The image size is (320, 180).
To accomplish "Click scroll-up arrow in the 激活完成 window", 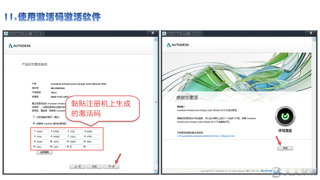I will click(314, 39).
